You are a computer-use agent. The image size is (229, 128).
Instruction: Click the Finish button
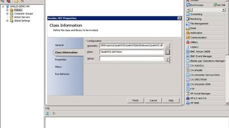(x=135, y=100)
